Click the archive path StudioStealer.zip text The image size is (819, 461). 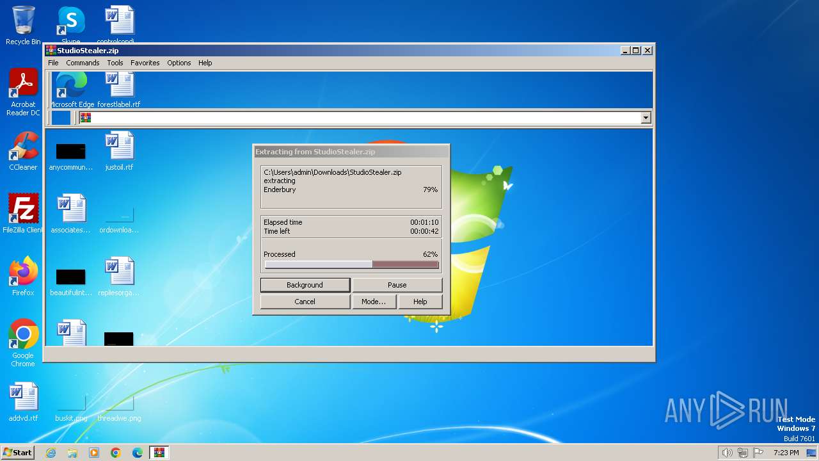333,172
